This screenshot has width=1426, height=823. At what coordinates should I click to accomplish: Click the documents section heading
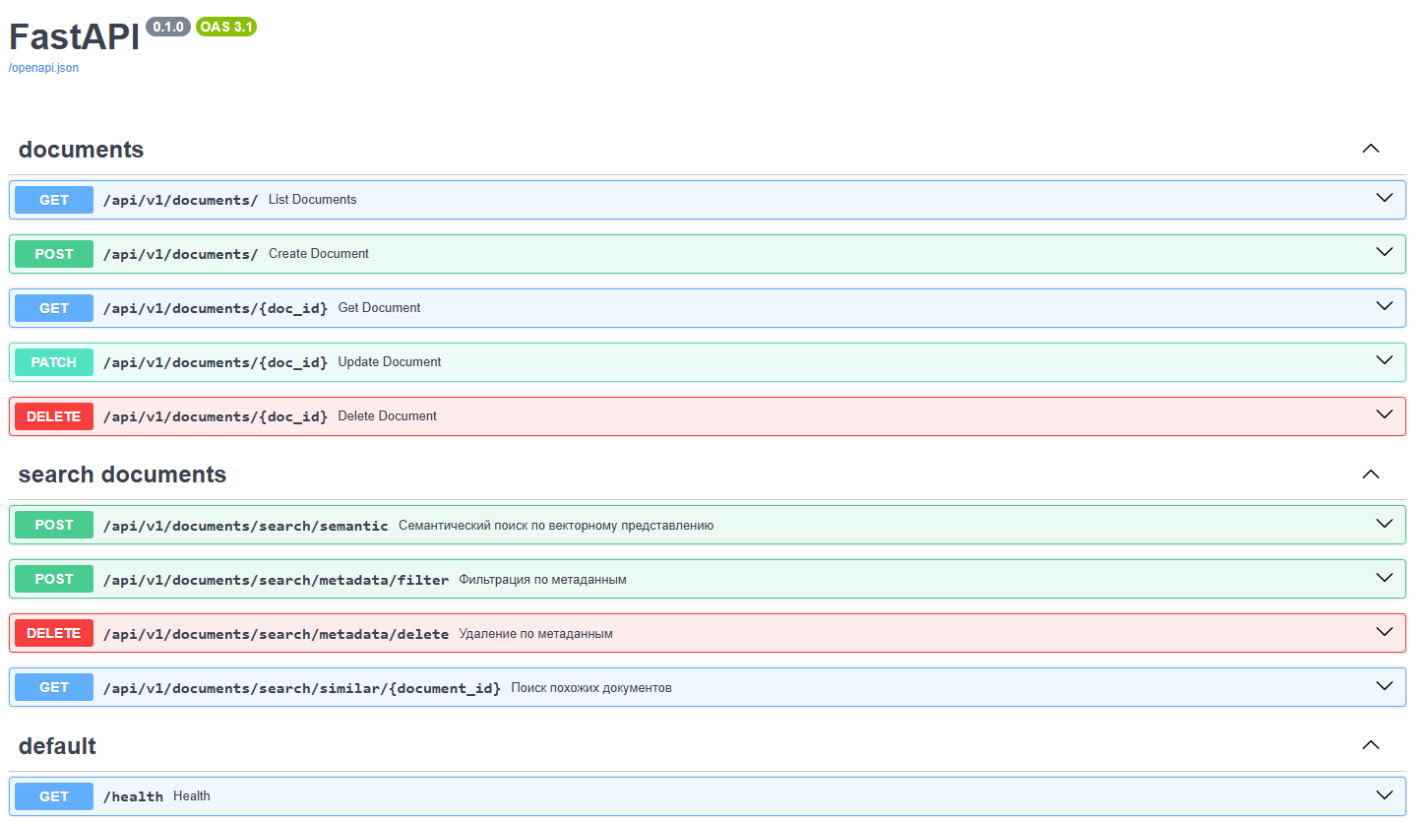click(81, 150)
